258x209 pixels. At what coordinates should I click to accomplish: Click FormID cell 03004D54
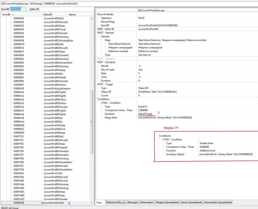(19, 33)
